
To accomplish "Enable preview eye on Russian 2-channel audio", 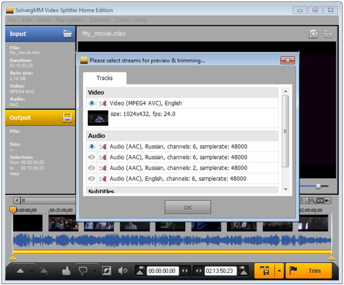I will coord(92,168).
